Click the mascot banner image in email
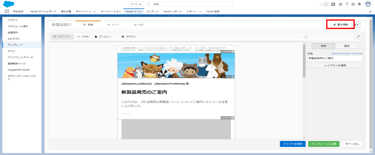 (176, 65)
